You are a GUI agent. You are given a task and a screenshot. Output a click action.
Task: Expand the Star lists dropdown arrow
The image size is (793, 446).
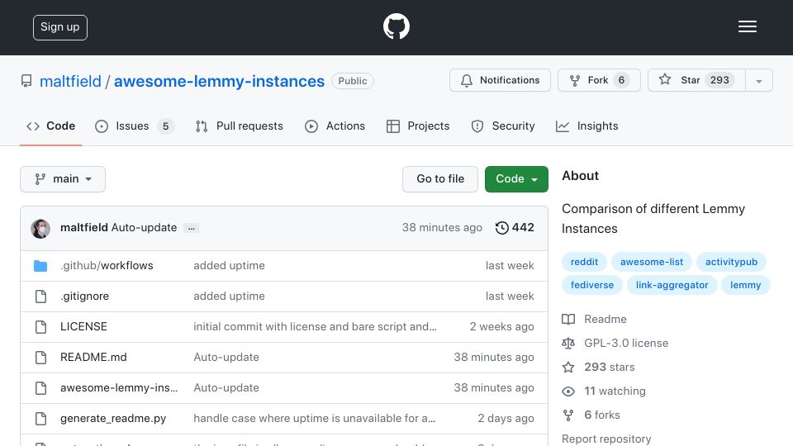(758, 81)
